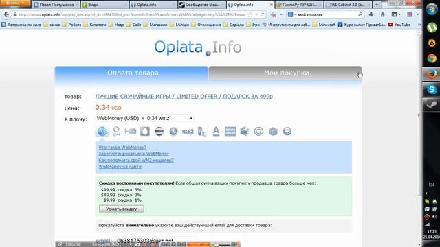This screenshot has width=440, height=247.
Task: Go back with the browser back arrow
Action: [x=6, y=14]
